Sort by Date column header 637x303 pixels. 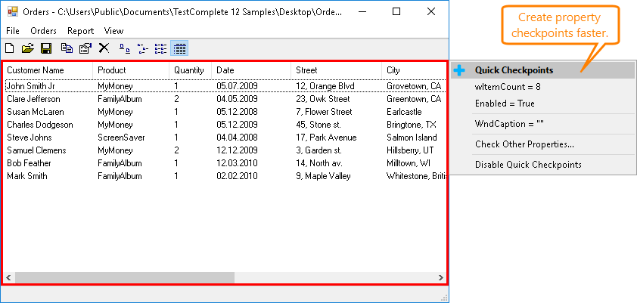click(251, 70)
